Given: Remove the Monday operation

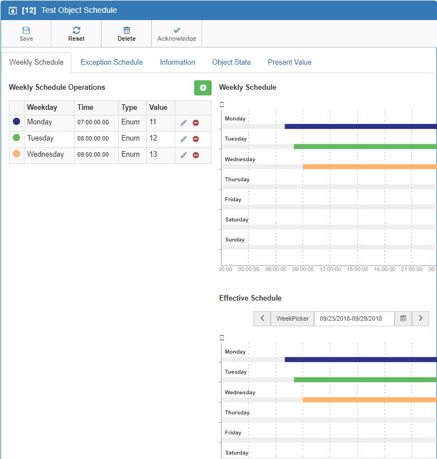Looking at the screenshot, I should pos(196,123).
